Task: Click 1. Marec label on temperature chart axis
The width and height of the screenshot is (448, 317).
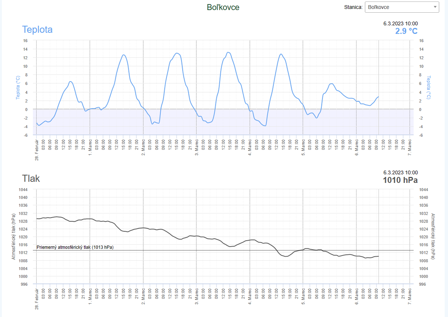Action: [x=90, y=149]
